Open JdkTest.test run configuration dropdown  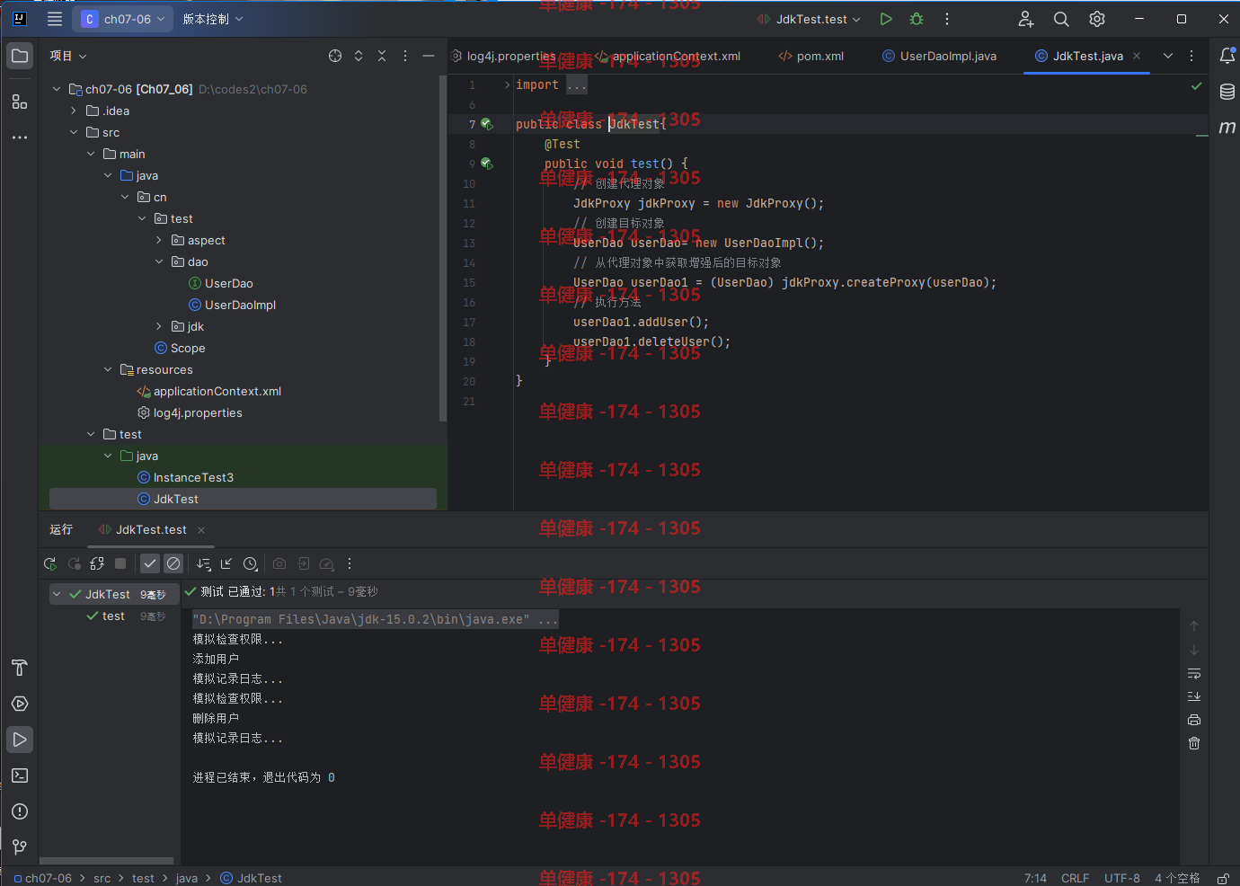[x=809, y=19]
